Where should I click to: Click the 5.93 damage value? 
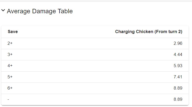[x=178, y=66]
